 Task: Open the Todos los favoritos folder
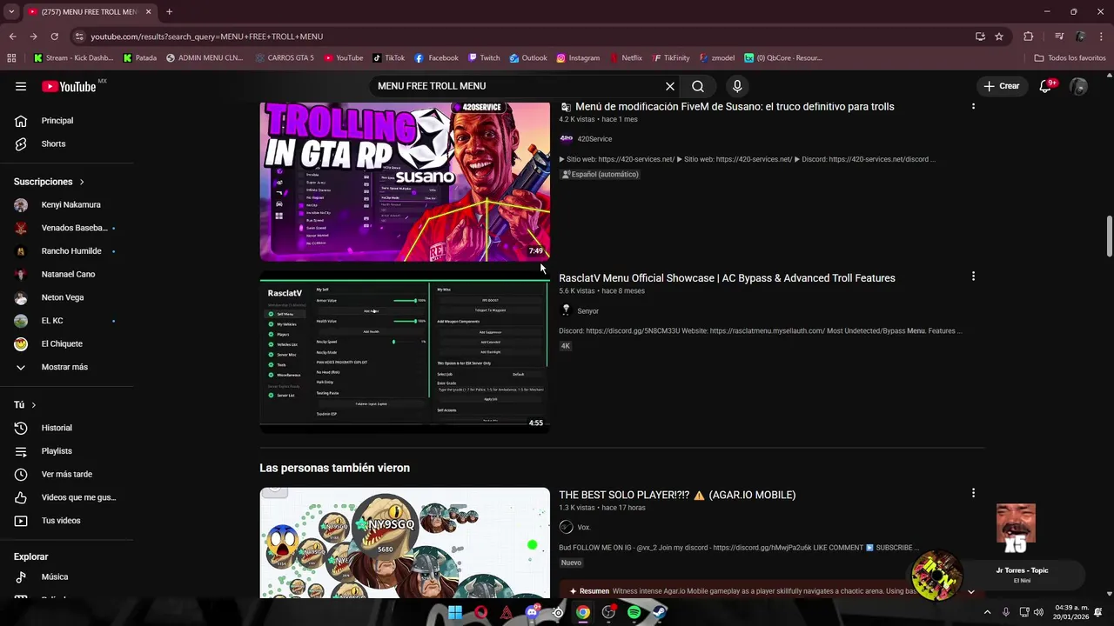(x=1070, y=58)
